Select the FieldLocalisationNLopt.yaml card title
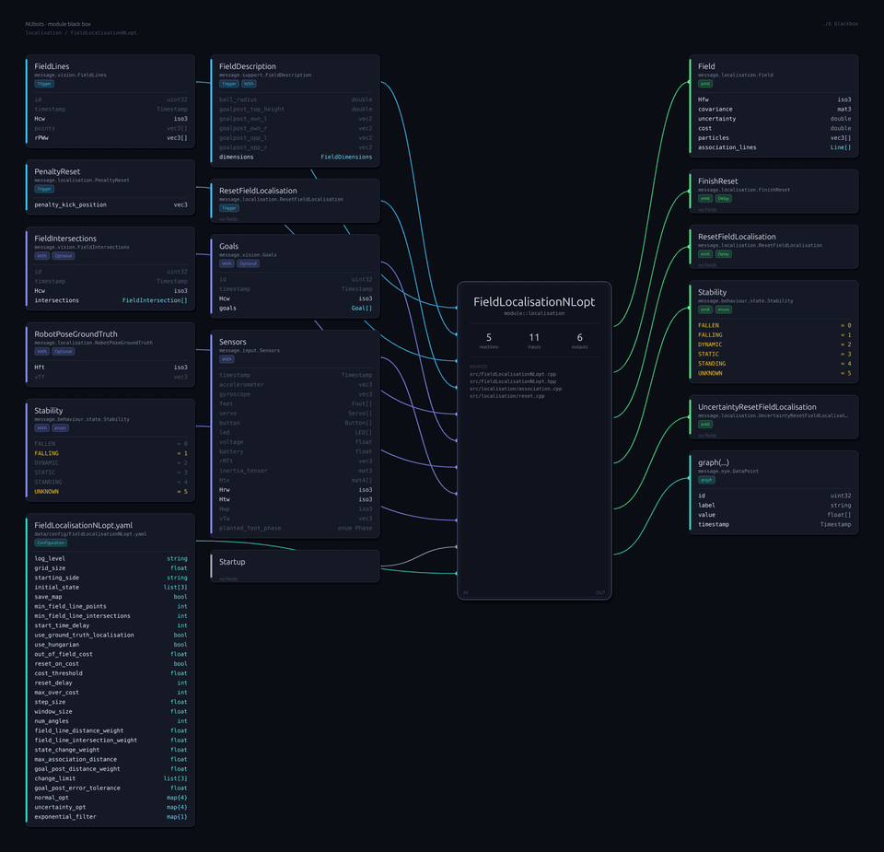 click(x=84, y=525)
